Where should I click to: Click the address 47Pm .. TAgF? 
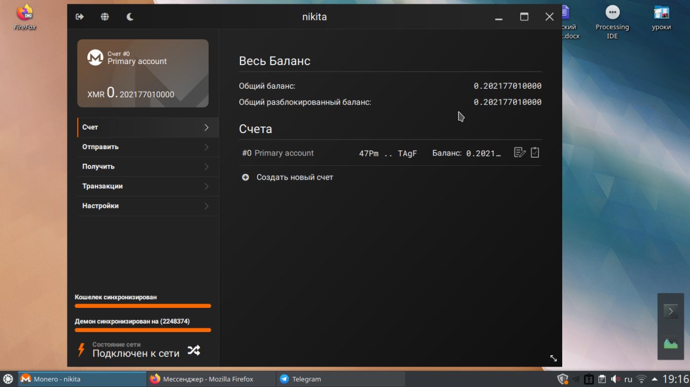click(x=388, y=153)
